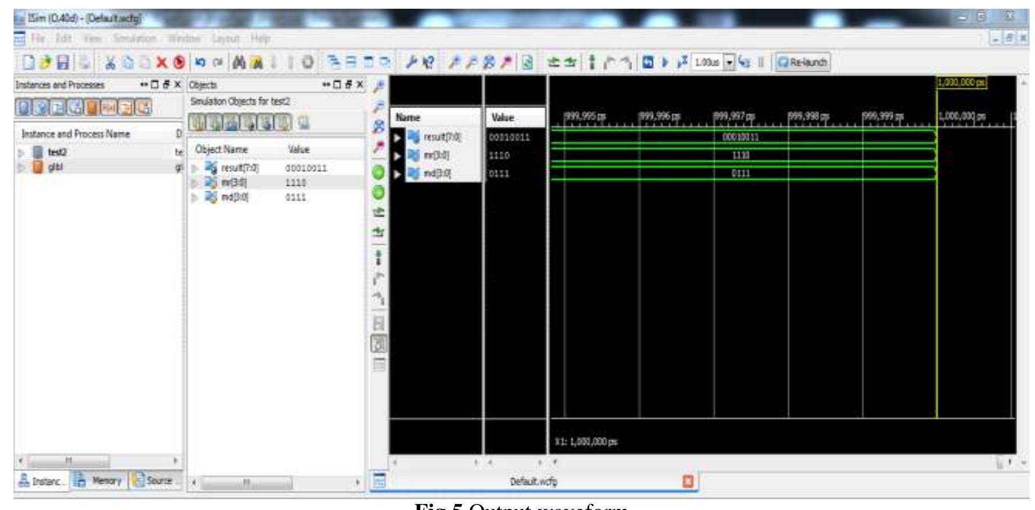Open the Simulation menu
This screenshot has height=510, width=1035.
coord(135,39)
